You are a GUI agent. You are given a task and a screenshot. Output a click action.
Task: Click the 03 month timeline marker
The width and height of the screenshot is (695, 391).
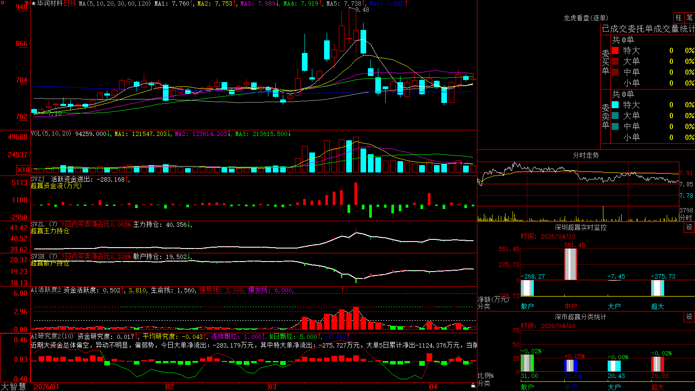[x=272, y=387]
